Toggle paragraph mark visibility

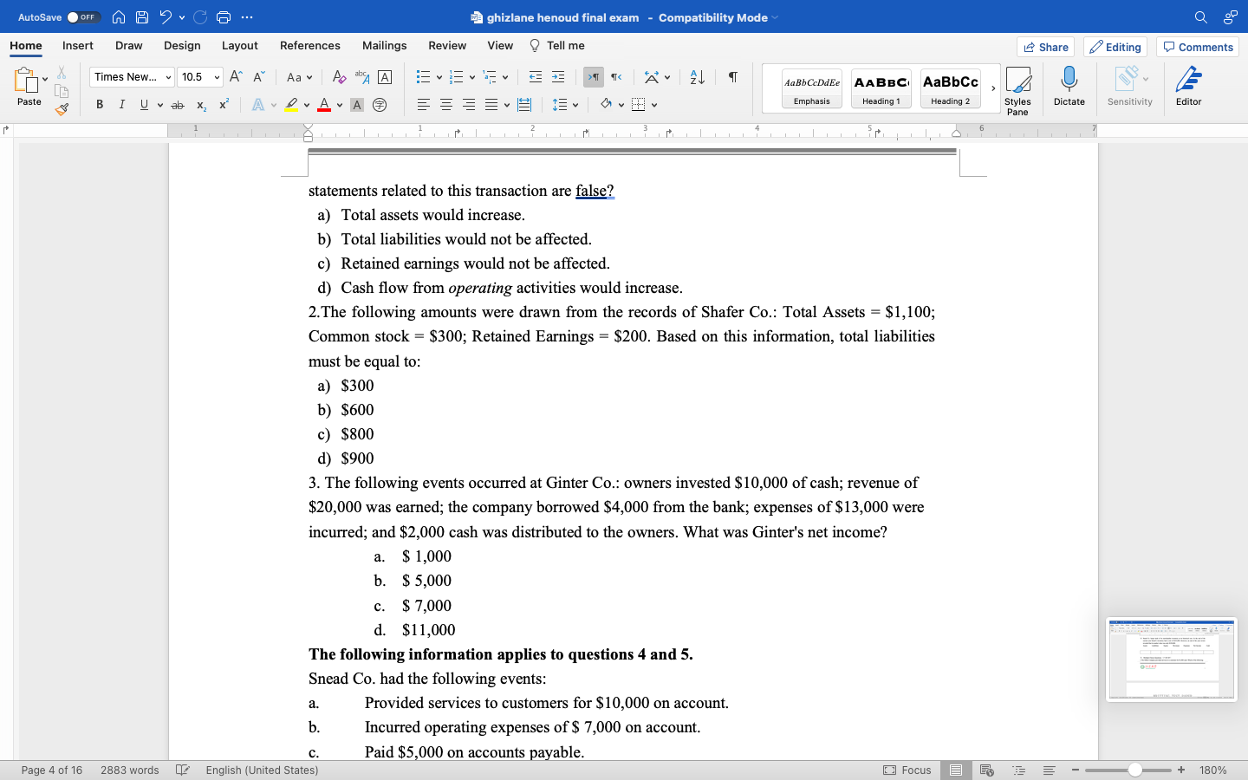click(x=731, y=77)
